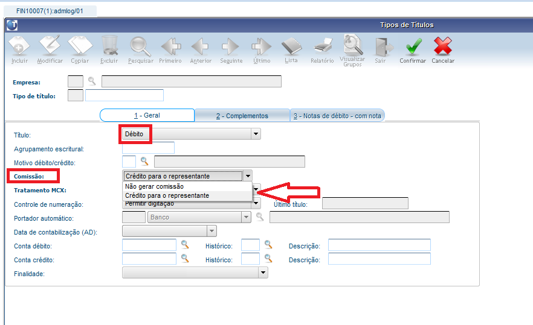Collapse the Comissão dropdown arrow

coord(248,176)
